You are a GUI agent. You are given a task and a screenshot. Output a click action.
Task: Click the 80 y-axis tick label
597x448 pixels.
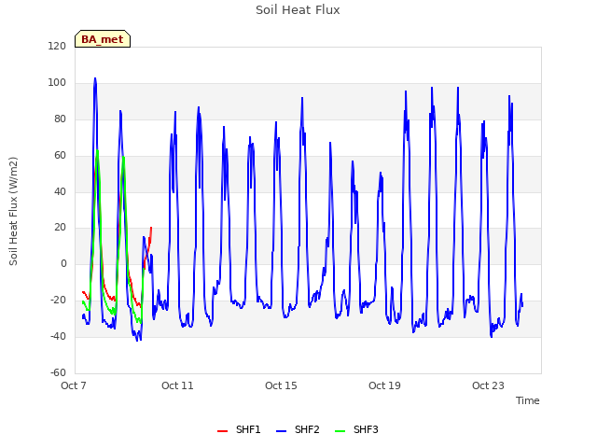click(60, 119)
